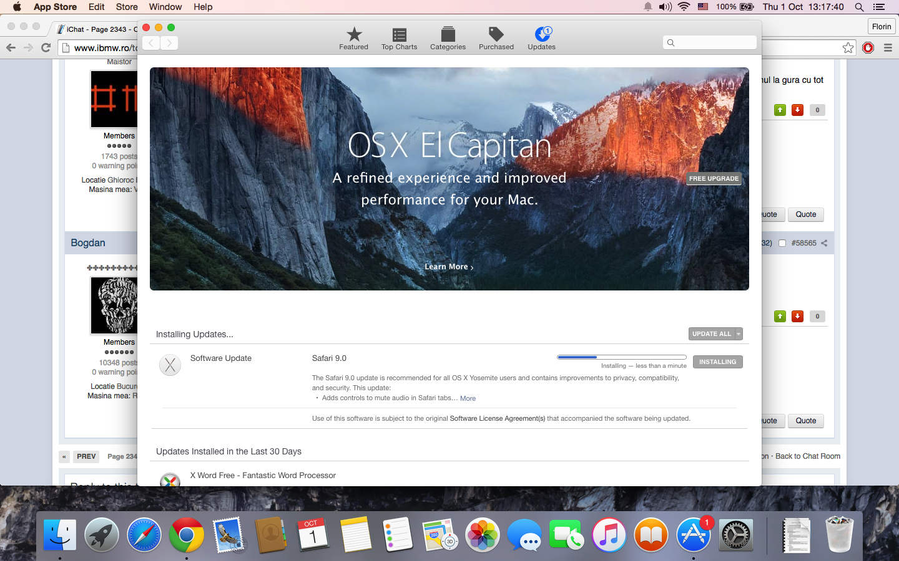This screenshot has height=561, width=899.
Task: Click Chrome back arrow button
Action: tap(11, 47)
